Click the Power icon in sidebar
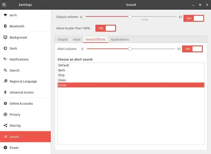Screen dimensions: 211x154 (x=5, y=147)
